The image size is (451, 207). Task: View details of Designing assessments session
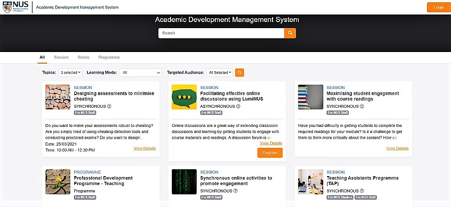144,148
